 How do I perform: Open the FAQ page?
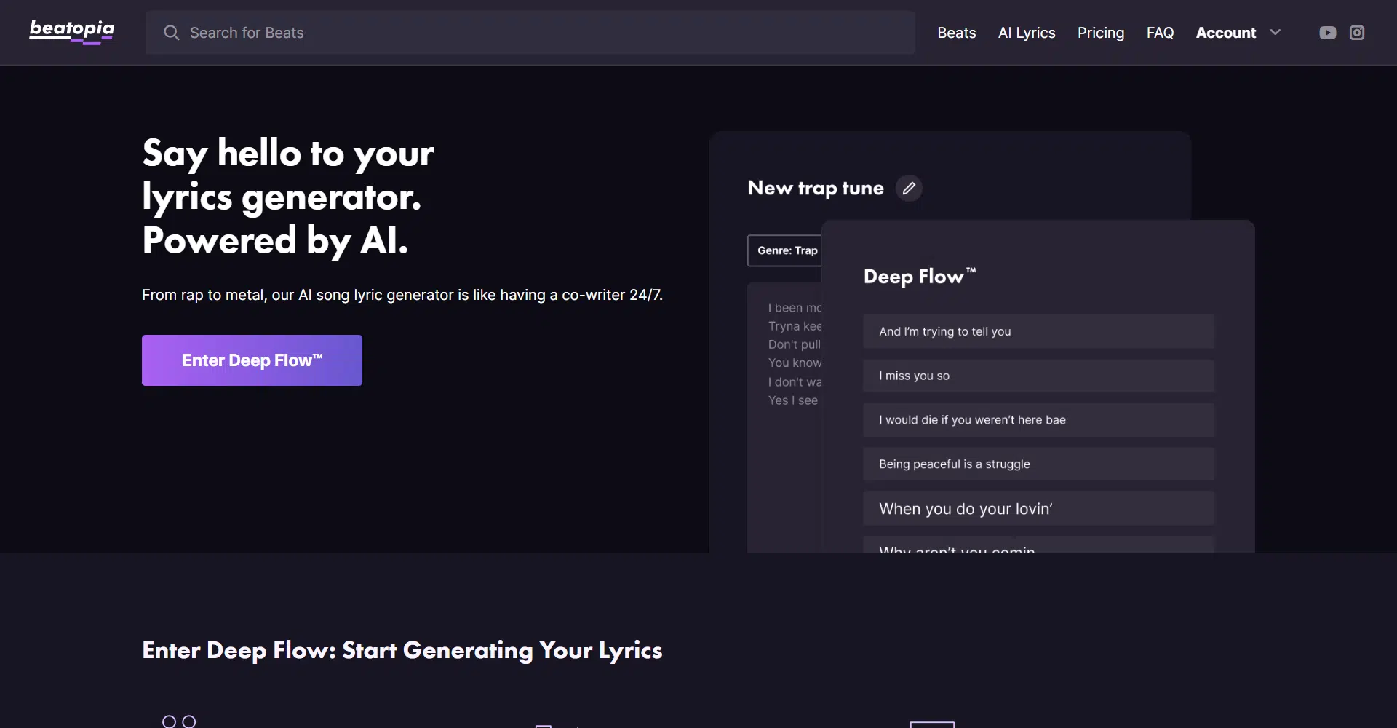point(1160,33)
